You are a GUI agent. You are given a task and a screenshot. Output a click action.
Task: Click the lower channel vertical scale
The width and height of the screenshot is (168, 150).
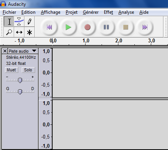[45, 124]
